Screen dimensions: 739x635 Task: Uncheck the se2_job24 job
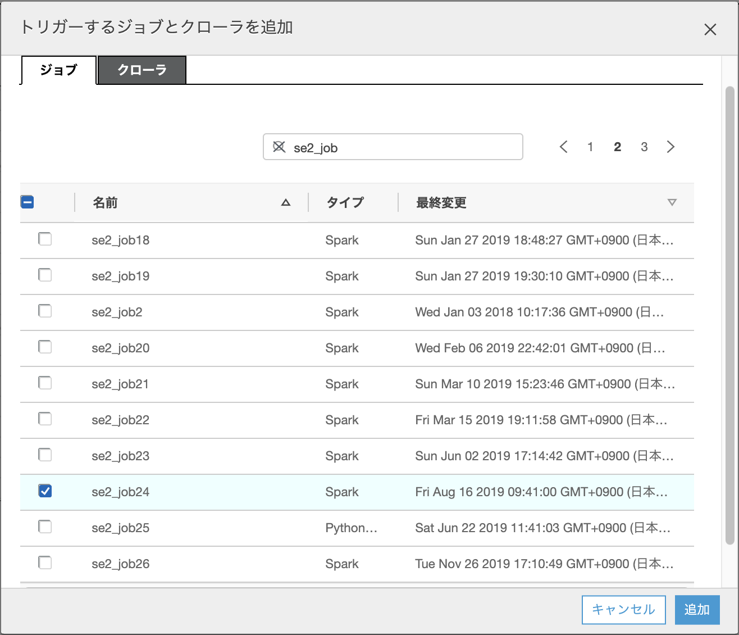45,491
